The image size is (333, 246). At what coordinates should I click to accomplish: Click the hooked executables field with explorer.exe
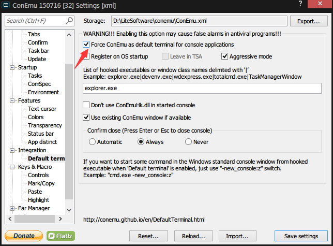[x=202, y=88]
